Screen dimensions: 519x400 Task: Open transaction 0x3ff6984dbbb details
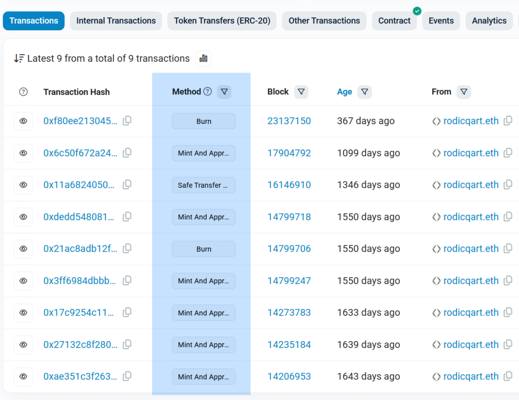[80, 281]
